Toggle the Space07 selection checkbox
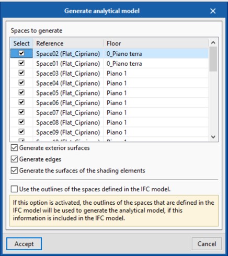The height and width of the screenshot is (256, 228). [x=21, y=112]
